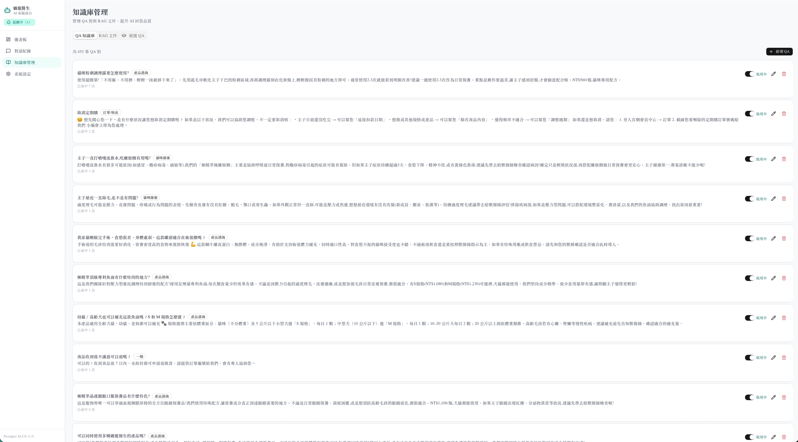
Task: Edit the 主子最近一直舔毛 QA entry
Action: coord(773,199)
